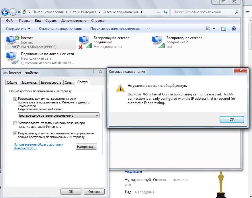Select Беспроводное сетевое соединение 2 icon
This screenshot has height=198, width=252.
158,42
